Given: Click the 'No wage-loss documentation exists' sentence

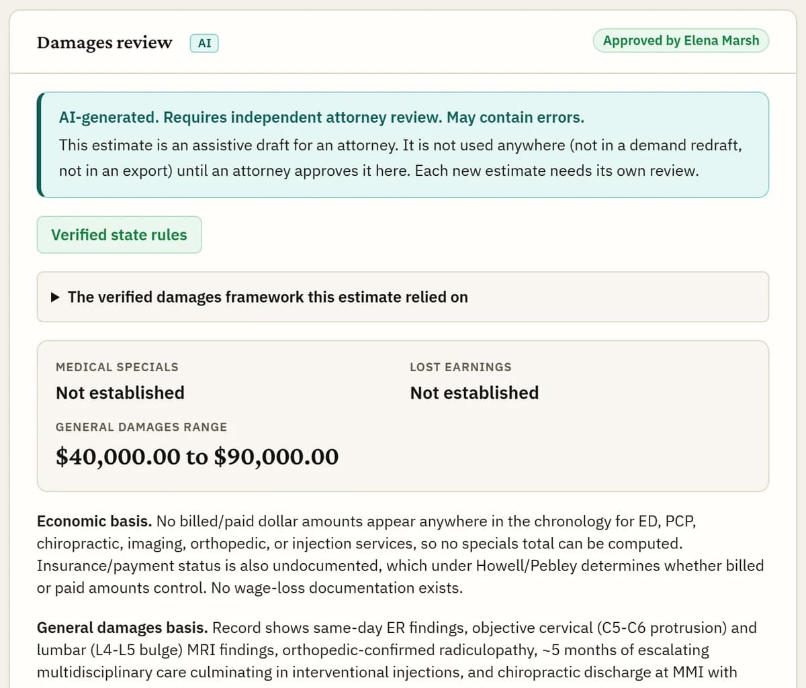Looking at the screenshot, I should (x=337, y=588).
